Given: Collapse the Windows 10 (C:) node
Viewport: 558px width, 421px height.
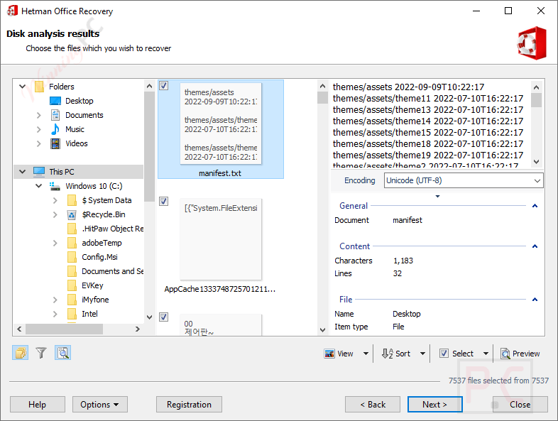Looking at the screenshot, I should point(39,186).
